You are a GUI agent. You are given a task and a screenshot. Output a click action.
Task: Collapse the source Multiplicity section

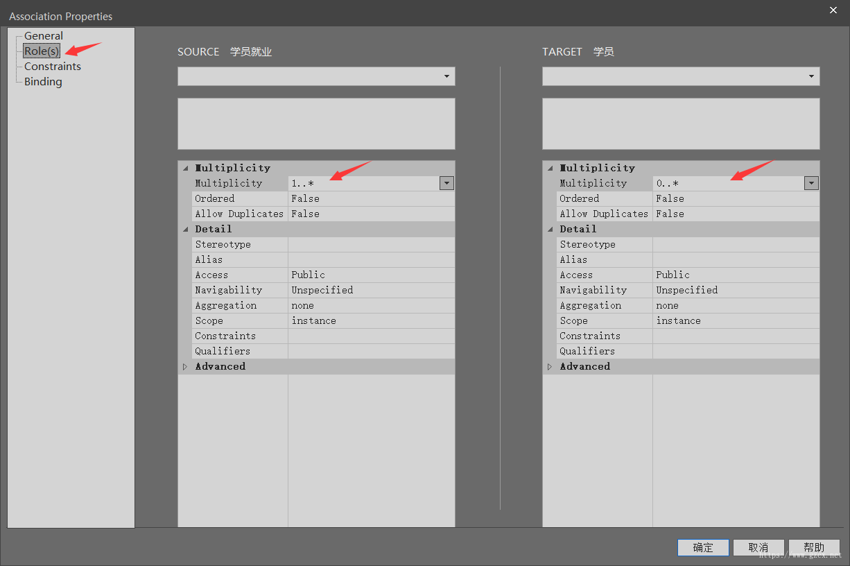[x=185, y=168]
